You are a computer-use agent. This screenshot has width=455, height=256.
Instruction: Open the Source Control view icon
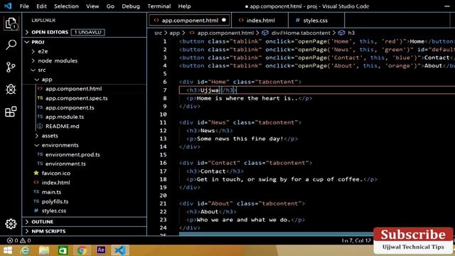tap(11, 67)
